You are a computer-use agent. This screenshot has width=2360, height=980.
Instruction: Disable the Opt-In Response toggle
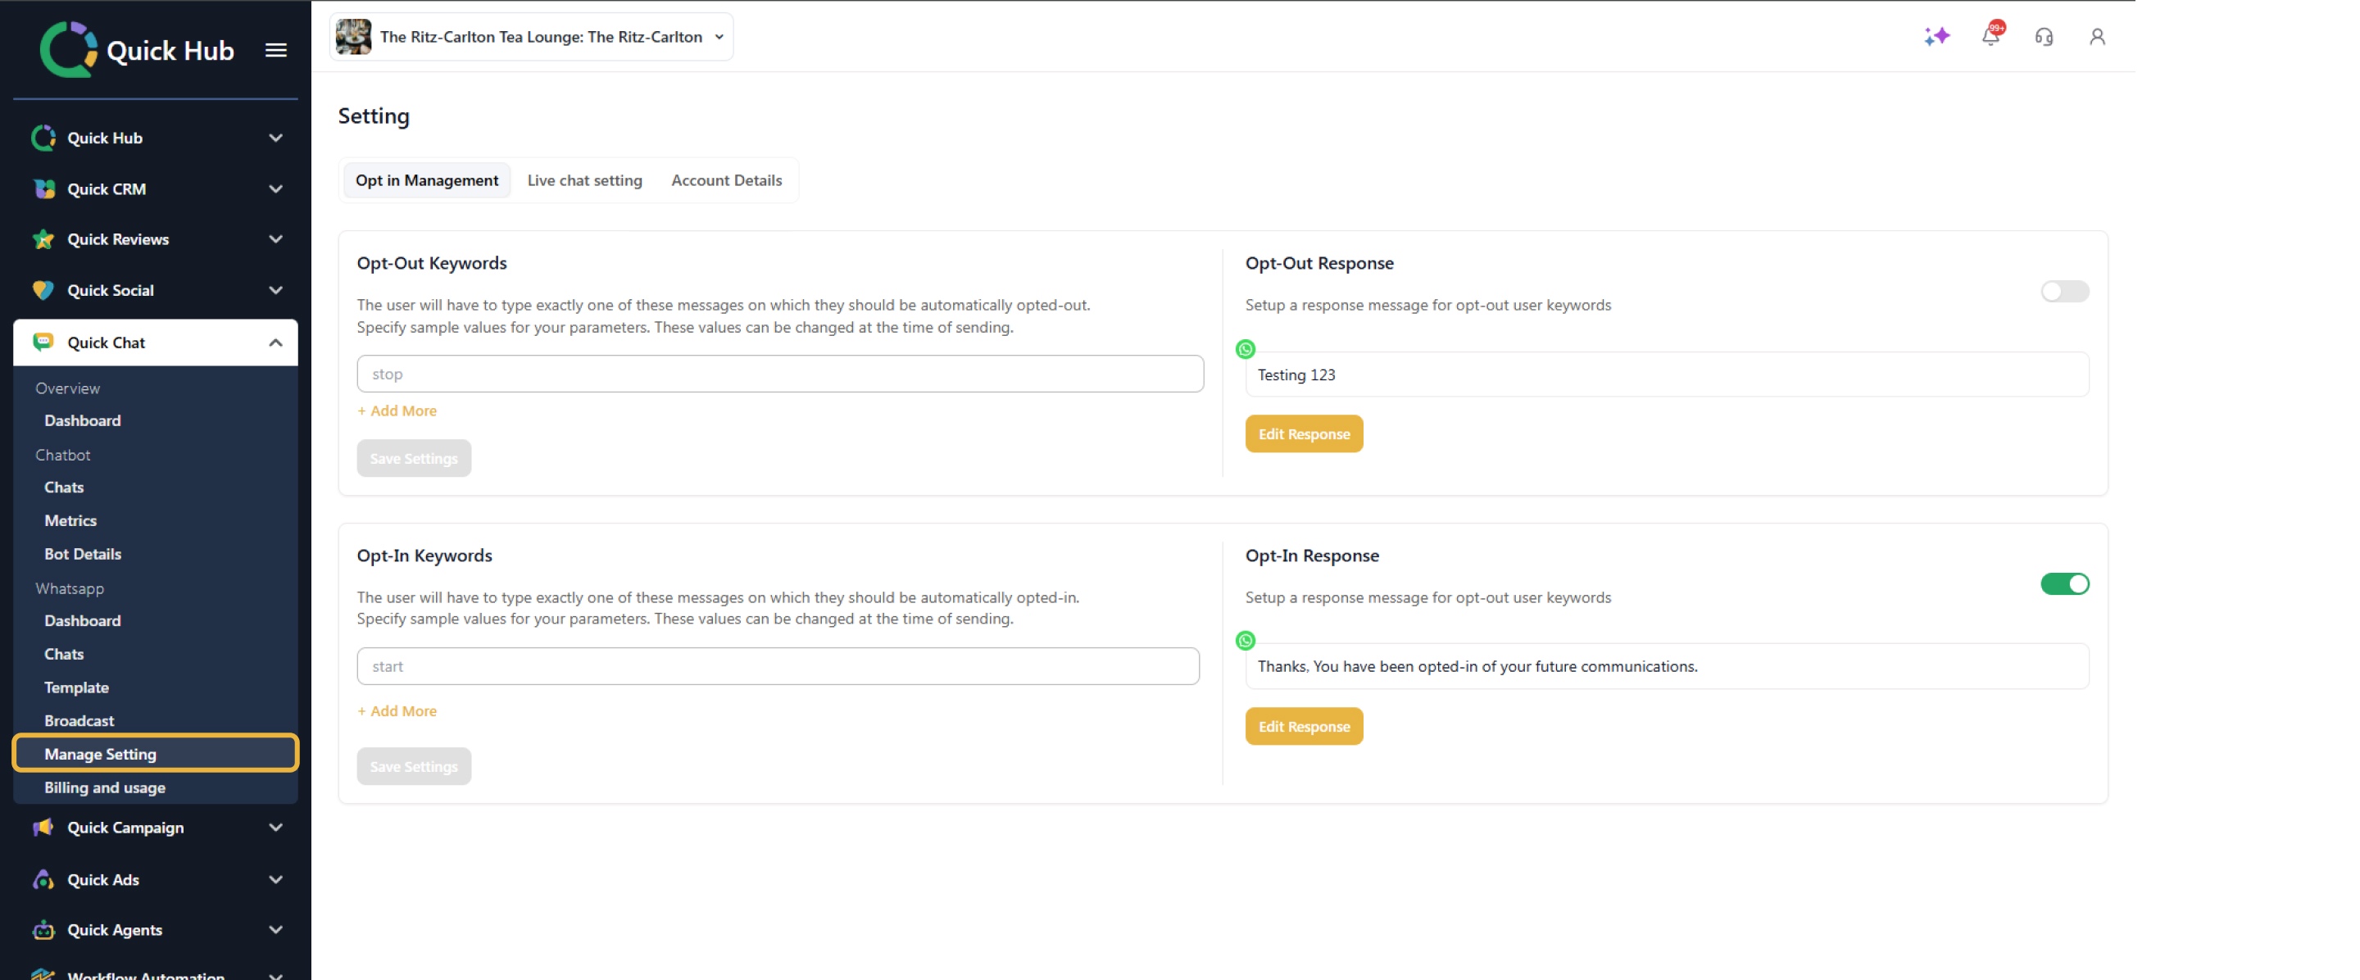point(2063,584)
